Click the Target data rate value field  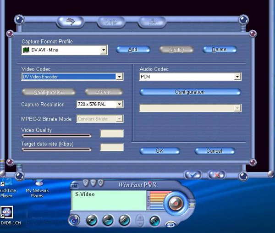click(112, 147)
